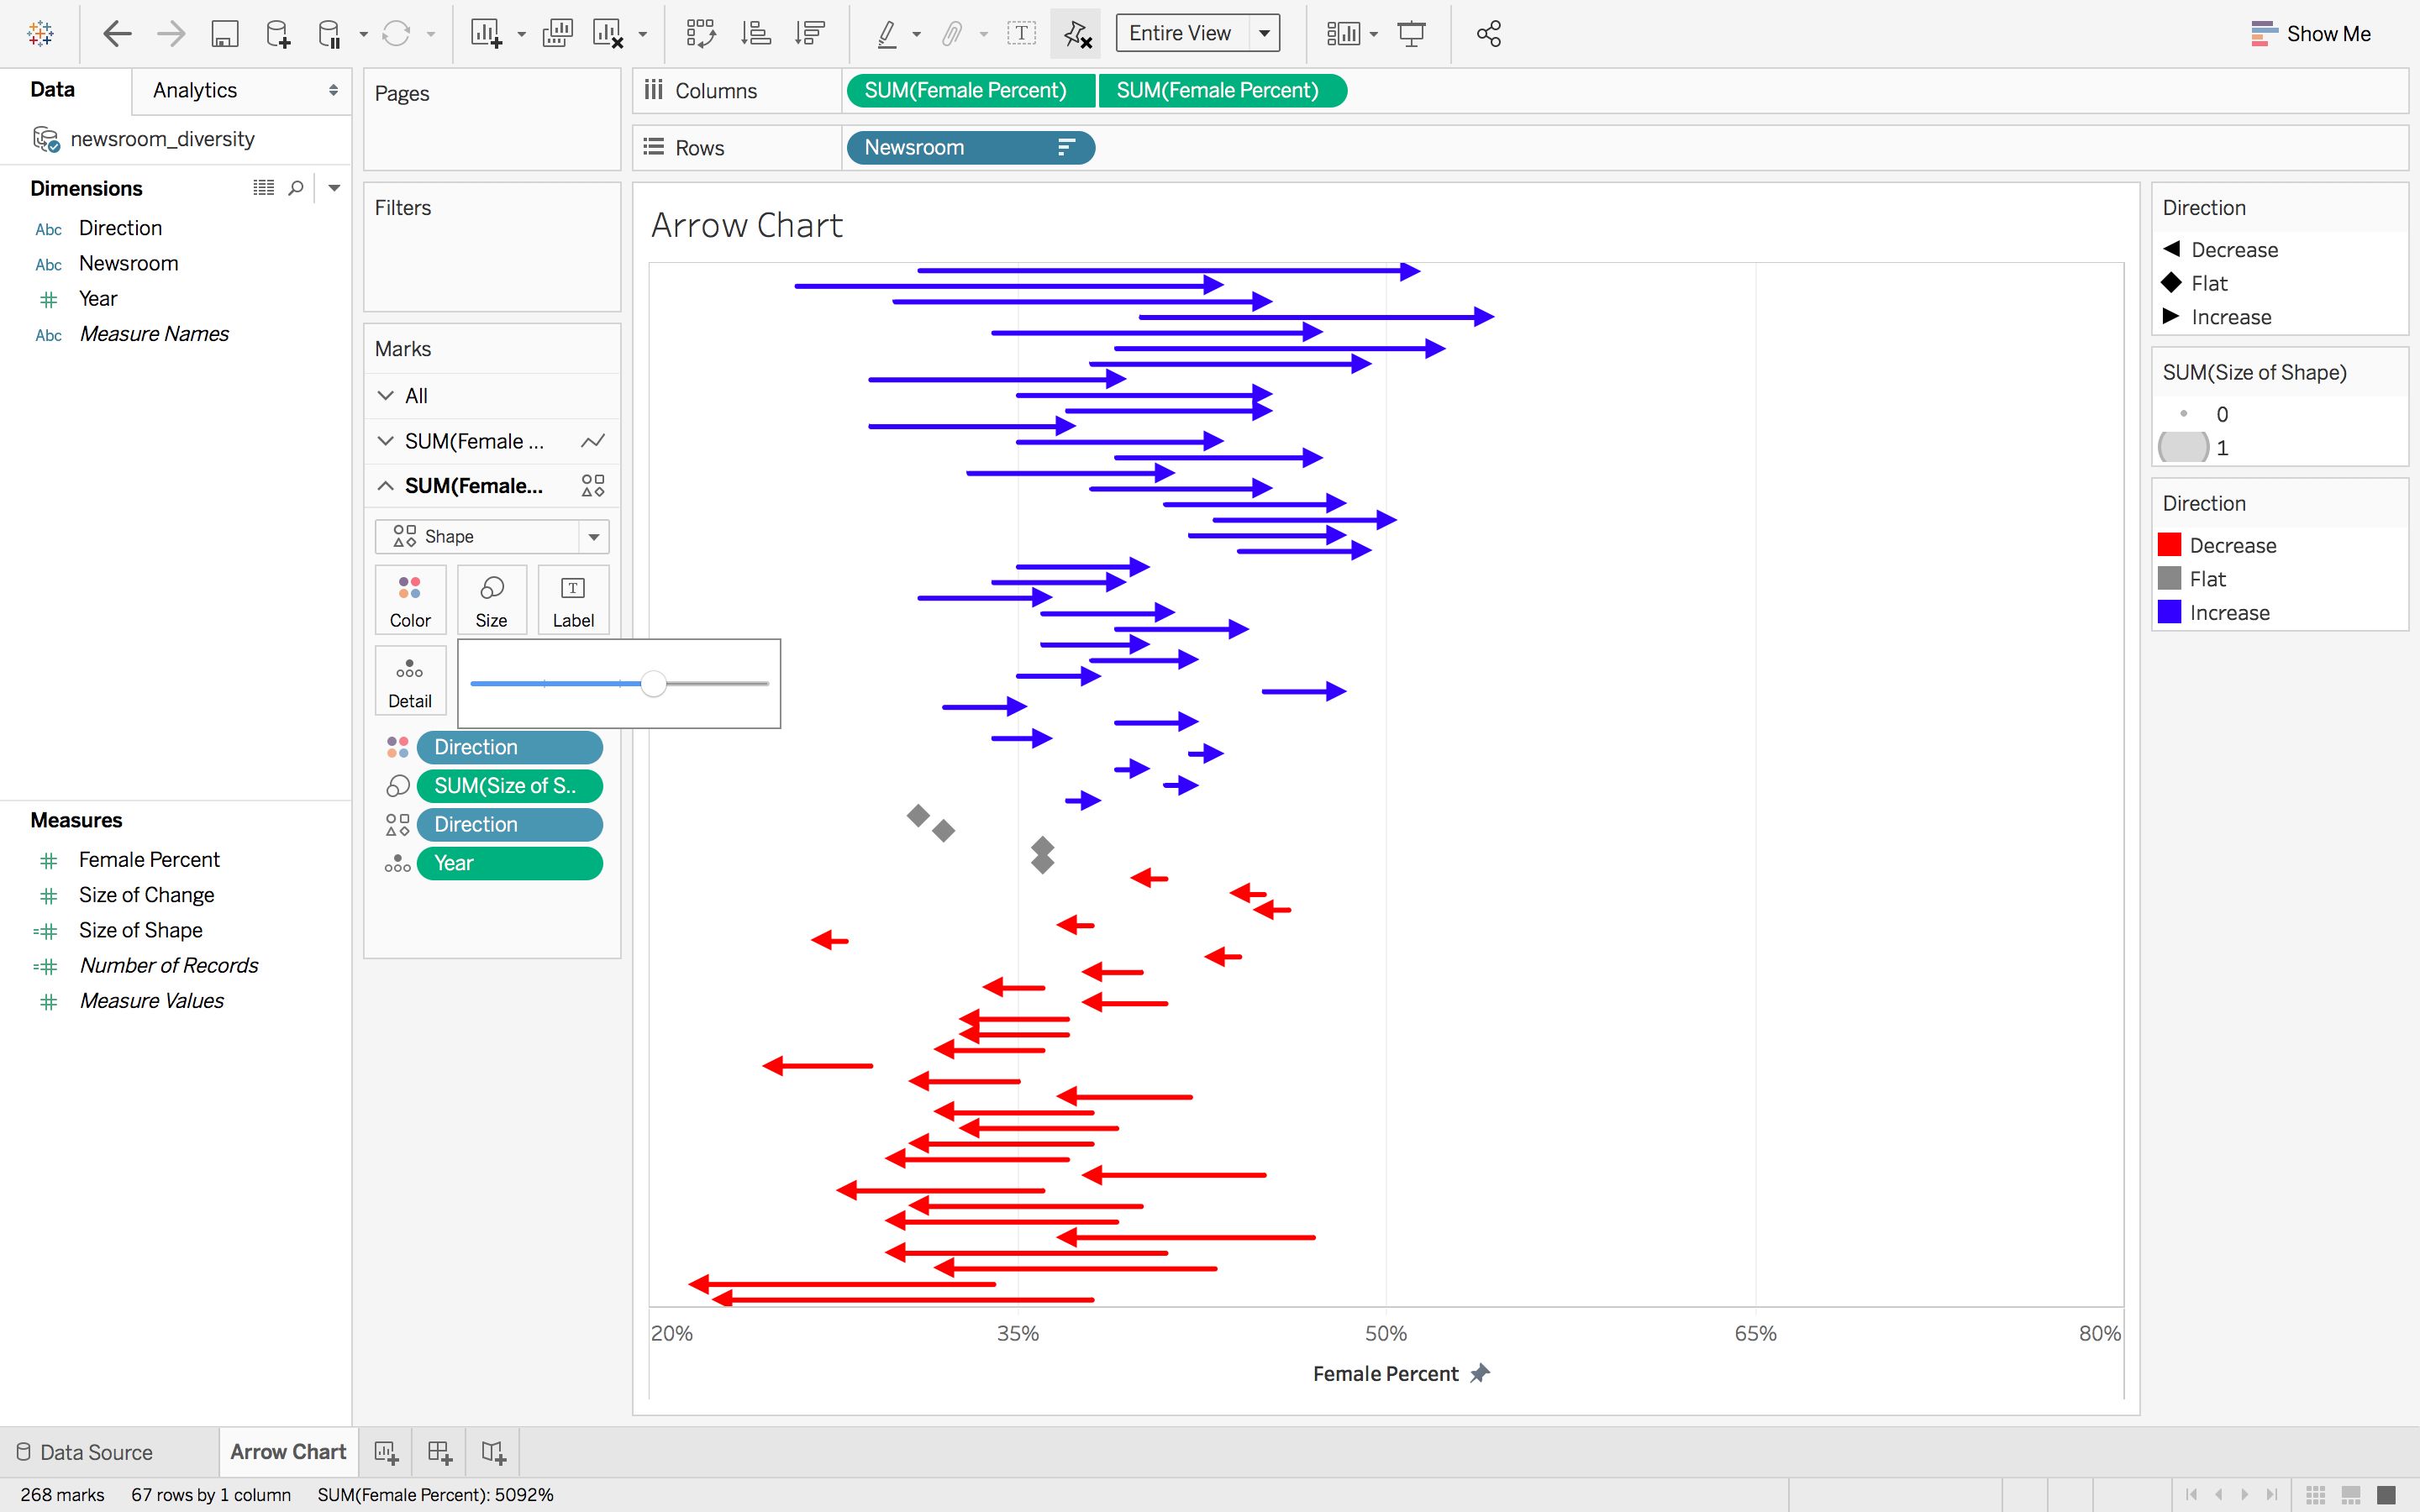The height and width of the screenshot is (1512, 2420).
Task: Toggle the axis pin on Female Percent
Action: click(x=1482, y=1373)
